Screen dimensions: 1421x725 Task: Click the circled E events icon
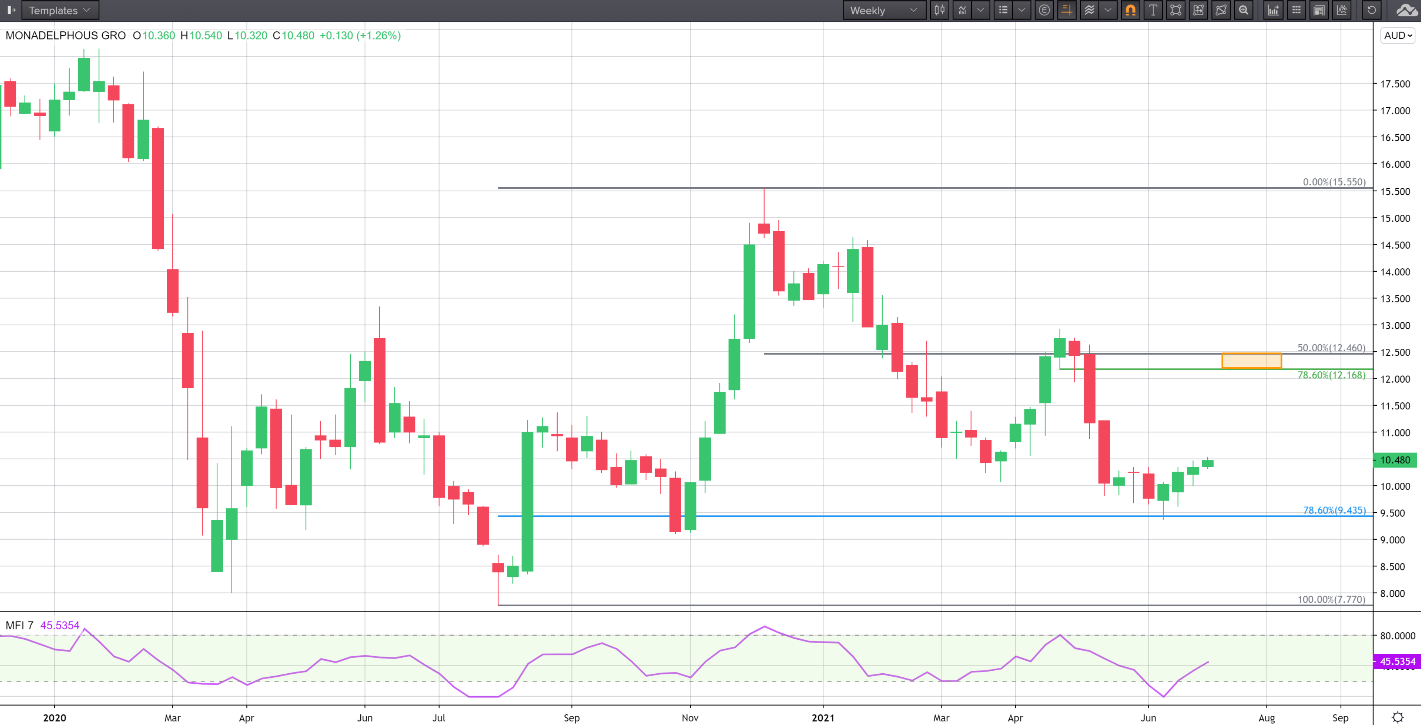click(1044, 10)
